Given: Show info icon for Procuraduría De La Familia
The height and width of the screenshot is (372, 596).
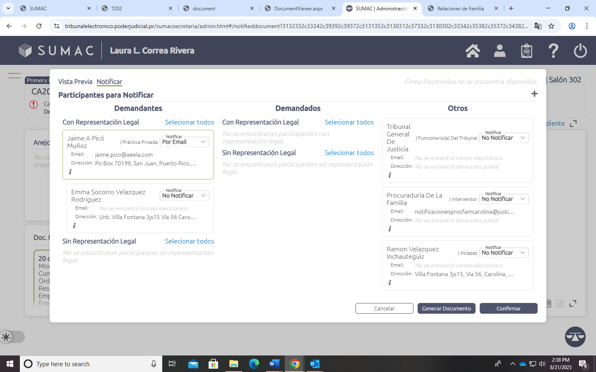Looking at the screenshot, I should 389,229.
